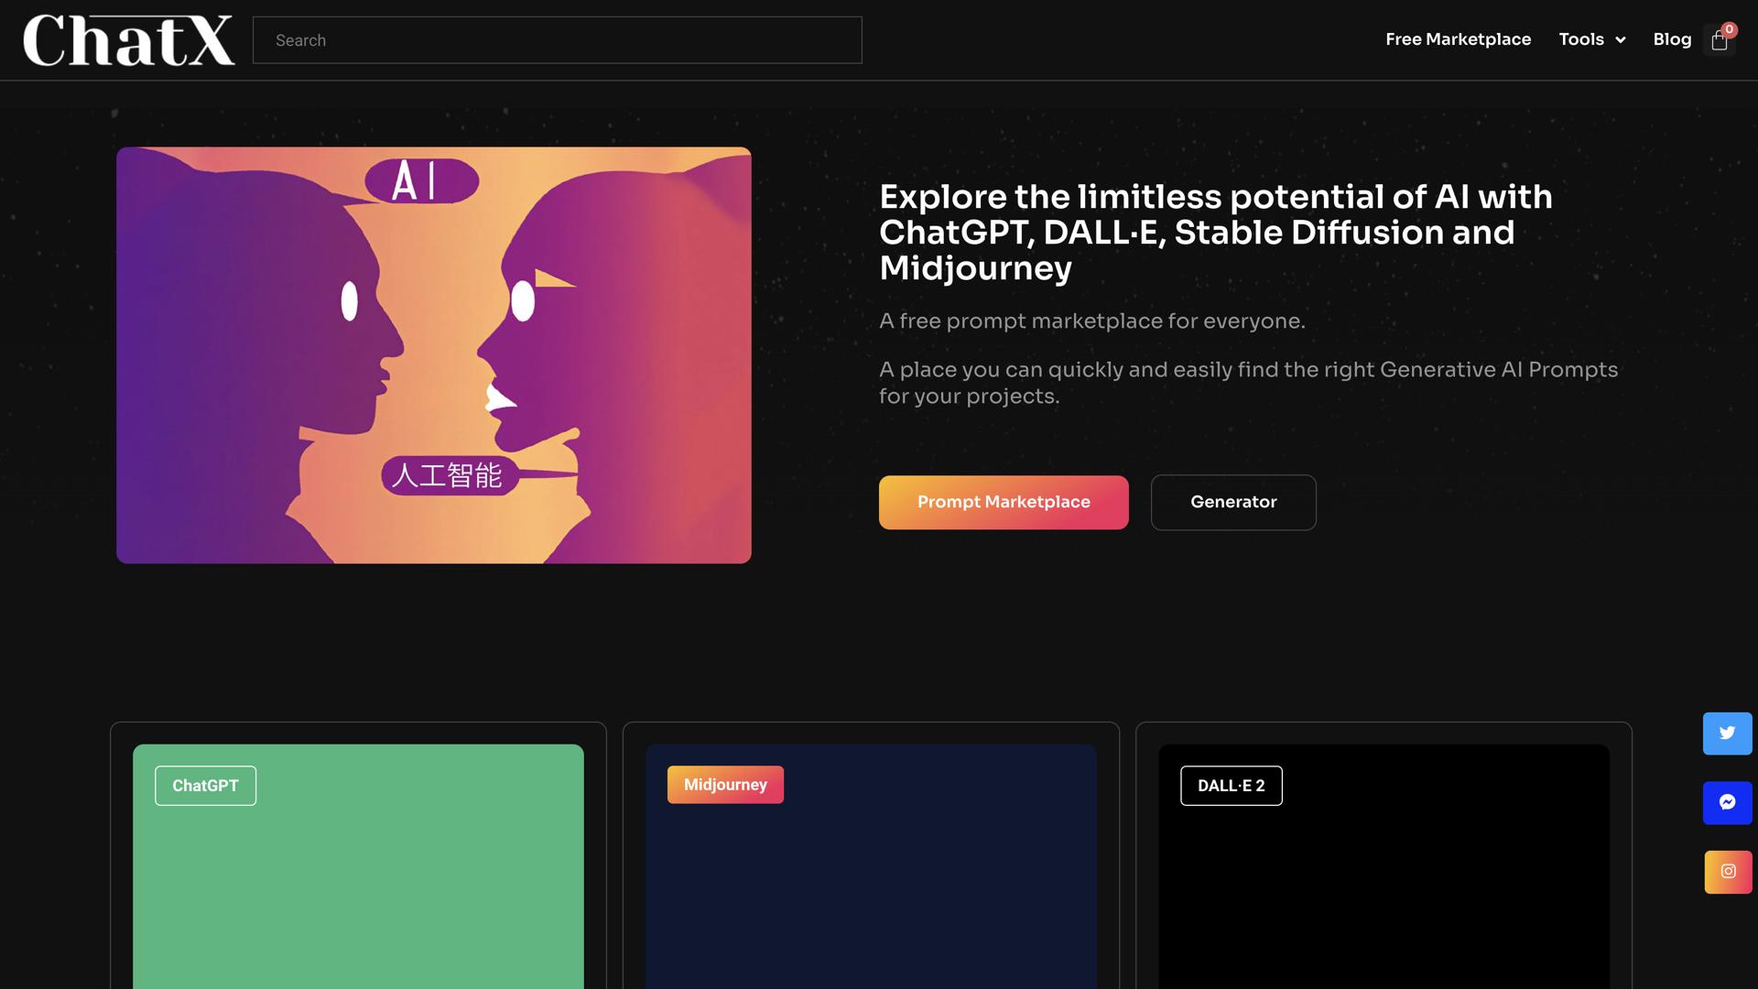This screenshot has height=989, width=1758.
Task: Open the Free Marketplace menu item
Action: 1458,39
